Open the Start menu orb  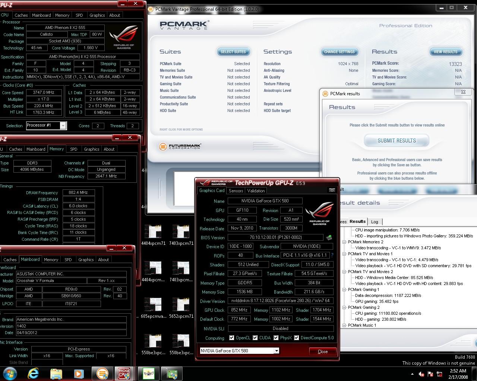tap(10, 373)
